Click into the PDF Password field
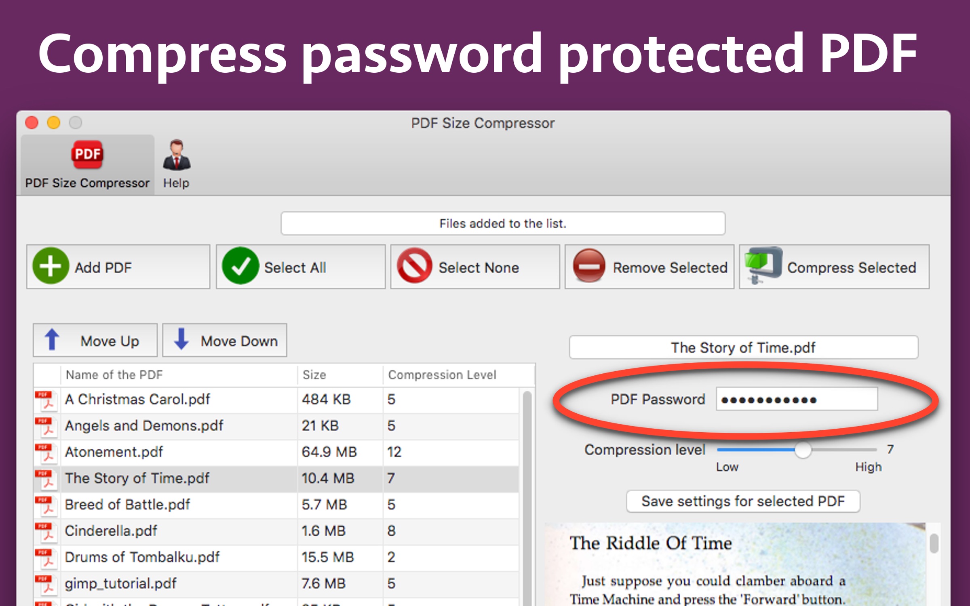The width and height of the screenshot is (970, 606). (796, 400)
